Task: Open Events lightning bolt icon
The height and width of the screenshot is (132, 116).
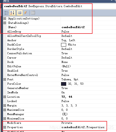Action: [x=26, y=13]
